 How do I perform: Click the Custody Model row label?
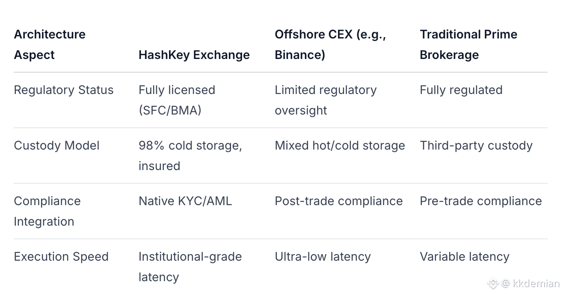56,145
